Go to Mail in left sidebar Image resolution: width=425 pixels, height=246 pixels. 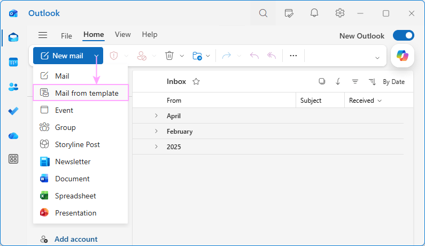point(13,37)
